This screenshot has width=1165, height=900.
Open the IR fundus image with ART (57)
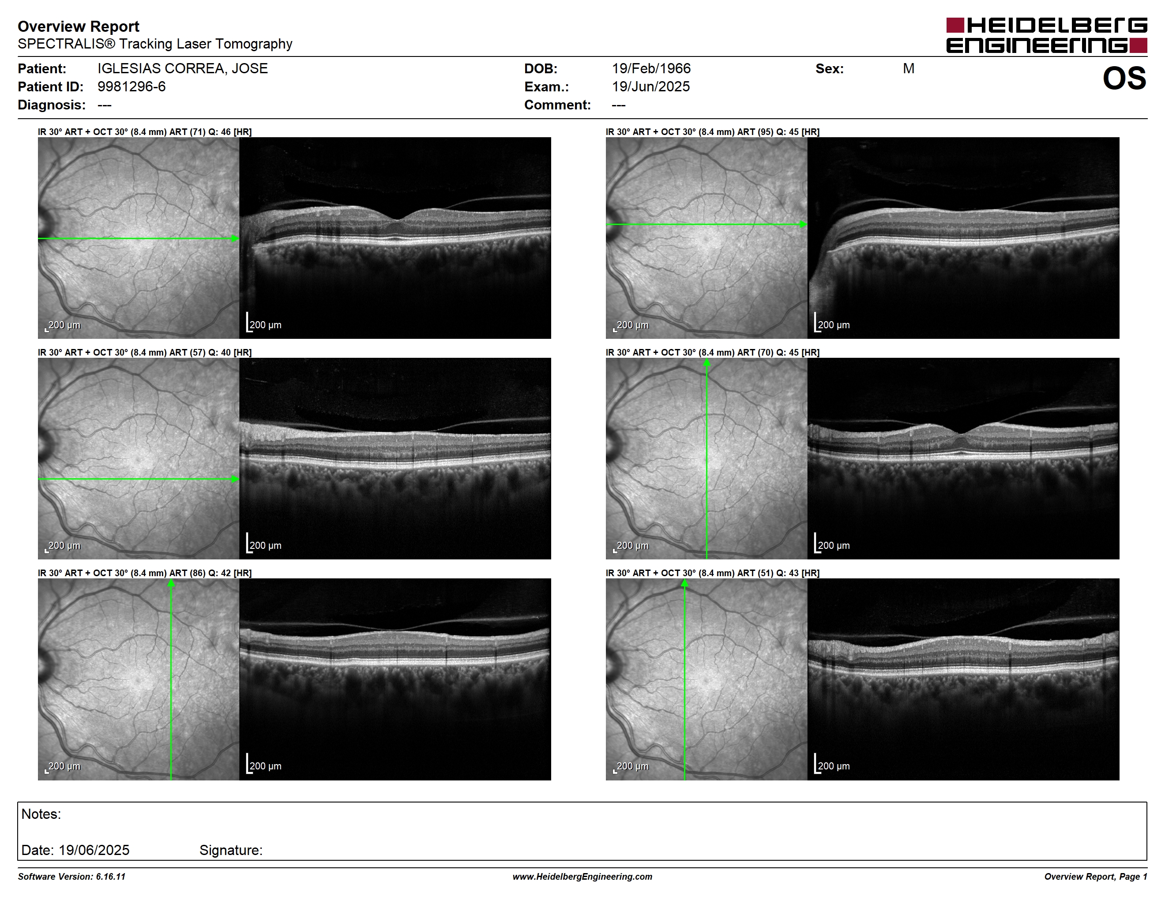(x=138, y=458)
